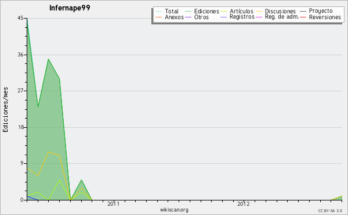Screen dimensions: 348x215
Task: Click the 27 y-axis value
Action: point(20,91)
